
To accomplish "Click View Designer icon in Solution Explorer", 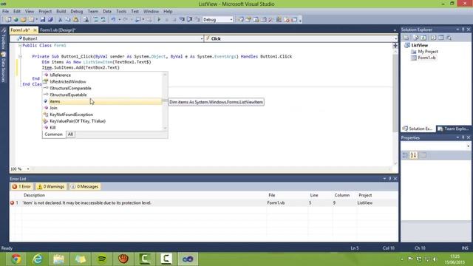I will pos(441,38).
